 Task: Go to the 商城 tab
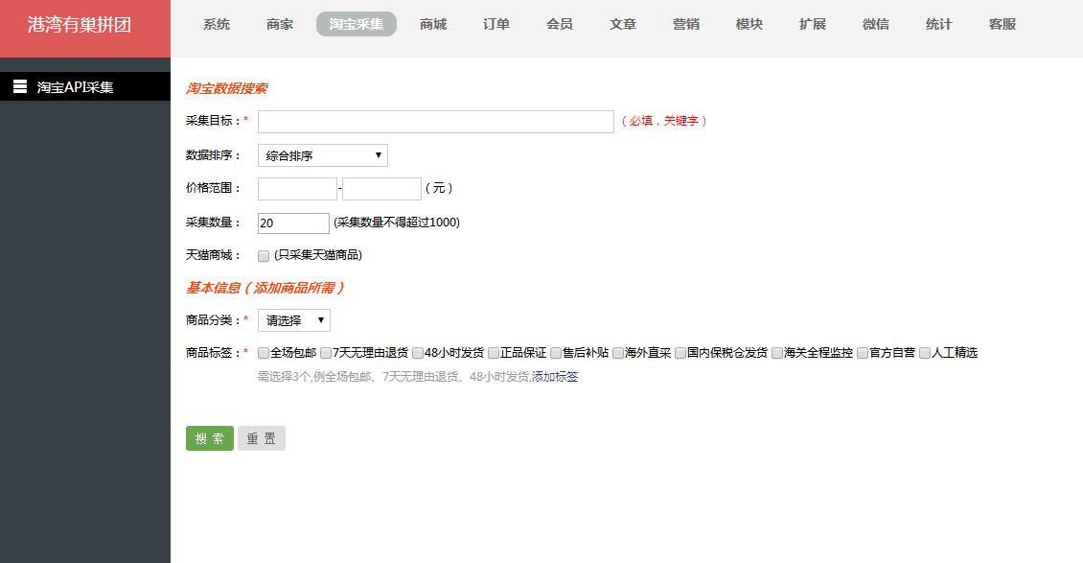pos(433,24)
